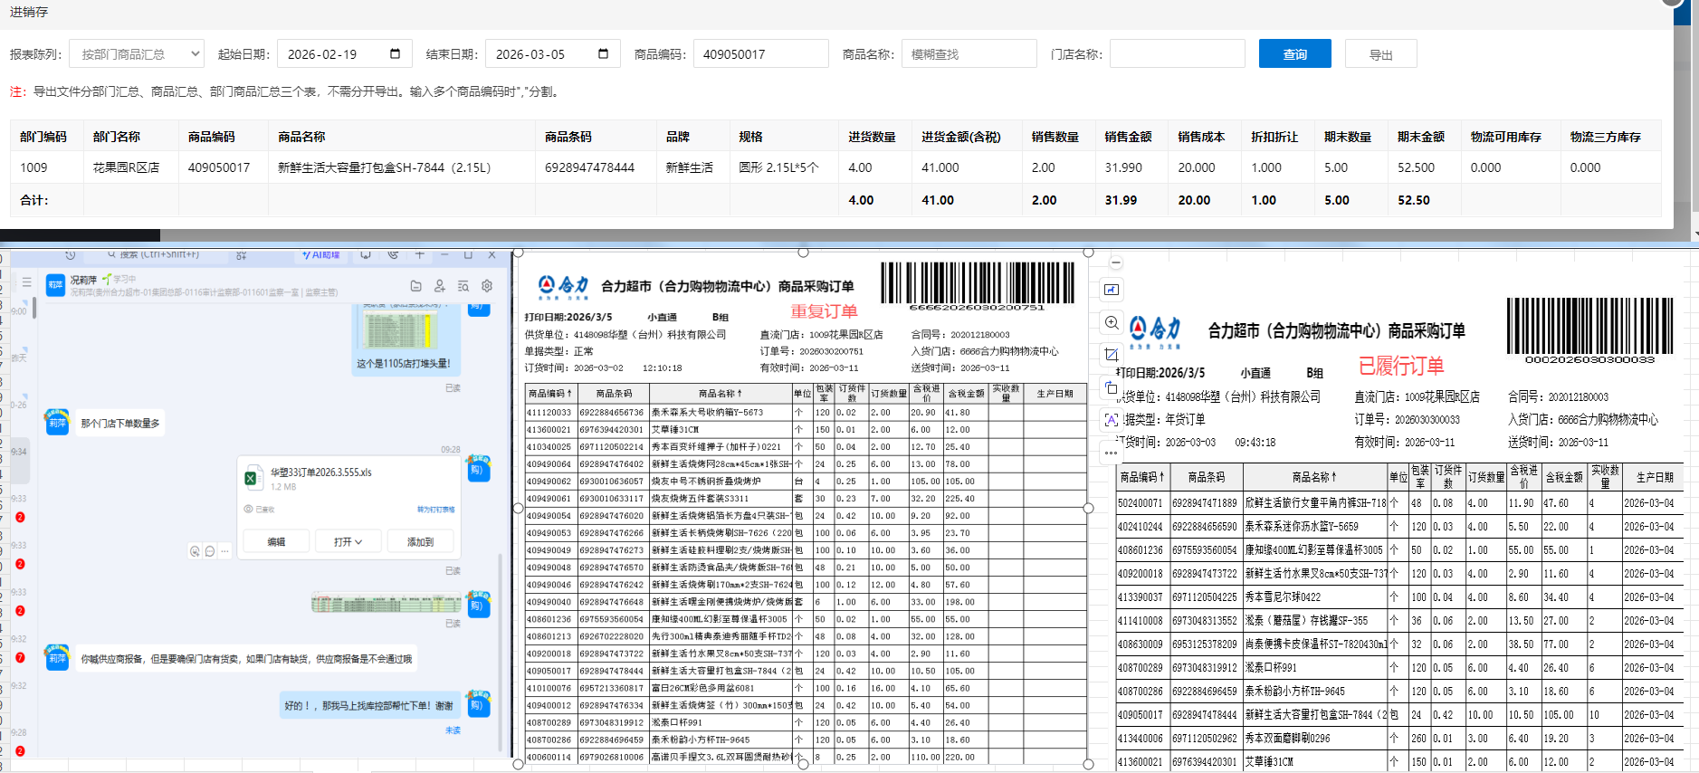Click the add member icon in chat header
The image size is (1699, 773).
440,286
